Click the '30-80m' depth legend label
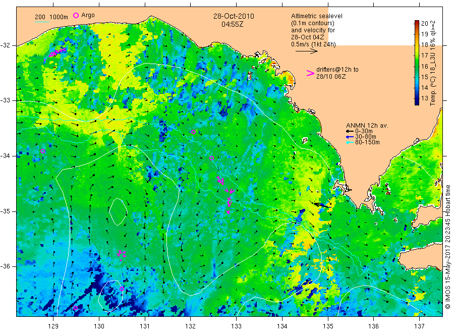The height and width of the screenshot is (333, 454). (x=366, y=137)
